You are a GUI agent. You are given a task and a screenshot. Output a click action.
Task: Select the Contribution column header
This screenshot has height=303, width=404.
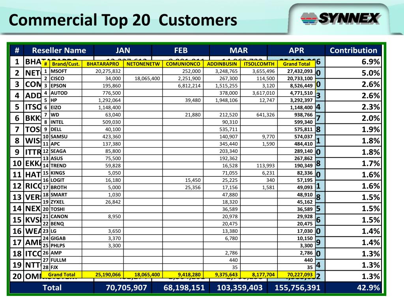(353, 50)
